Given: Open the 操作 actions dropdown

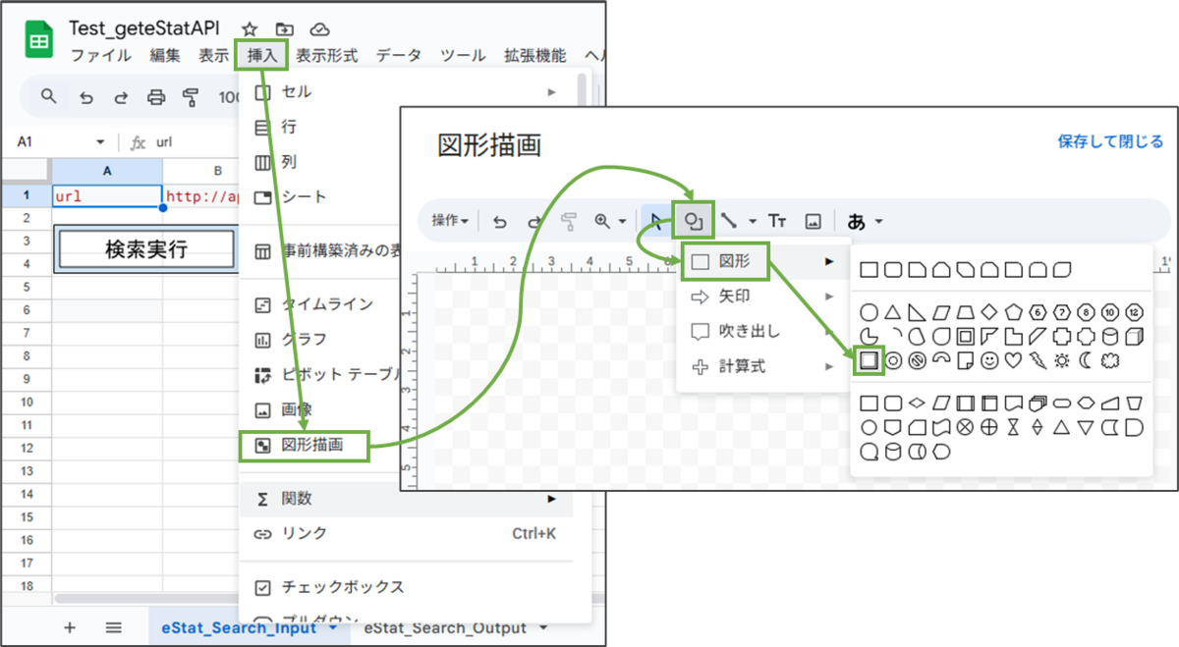Looking at the screenshot, I should point(450,221).
